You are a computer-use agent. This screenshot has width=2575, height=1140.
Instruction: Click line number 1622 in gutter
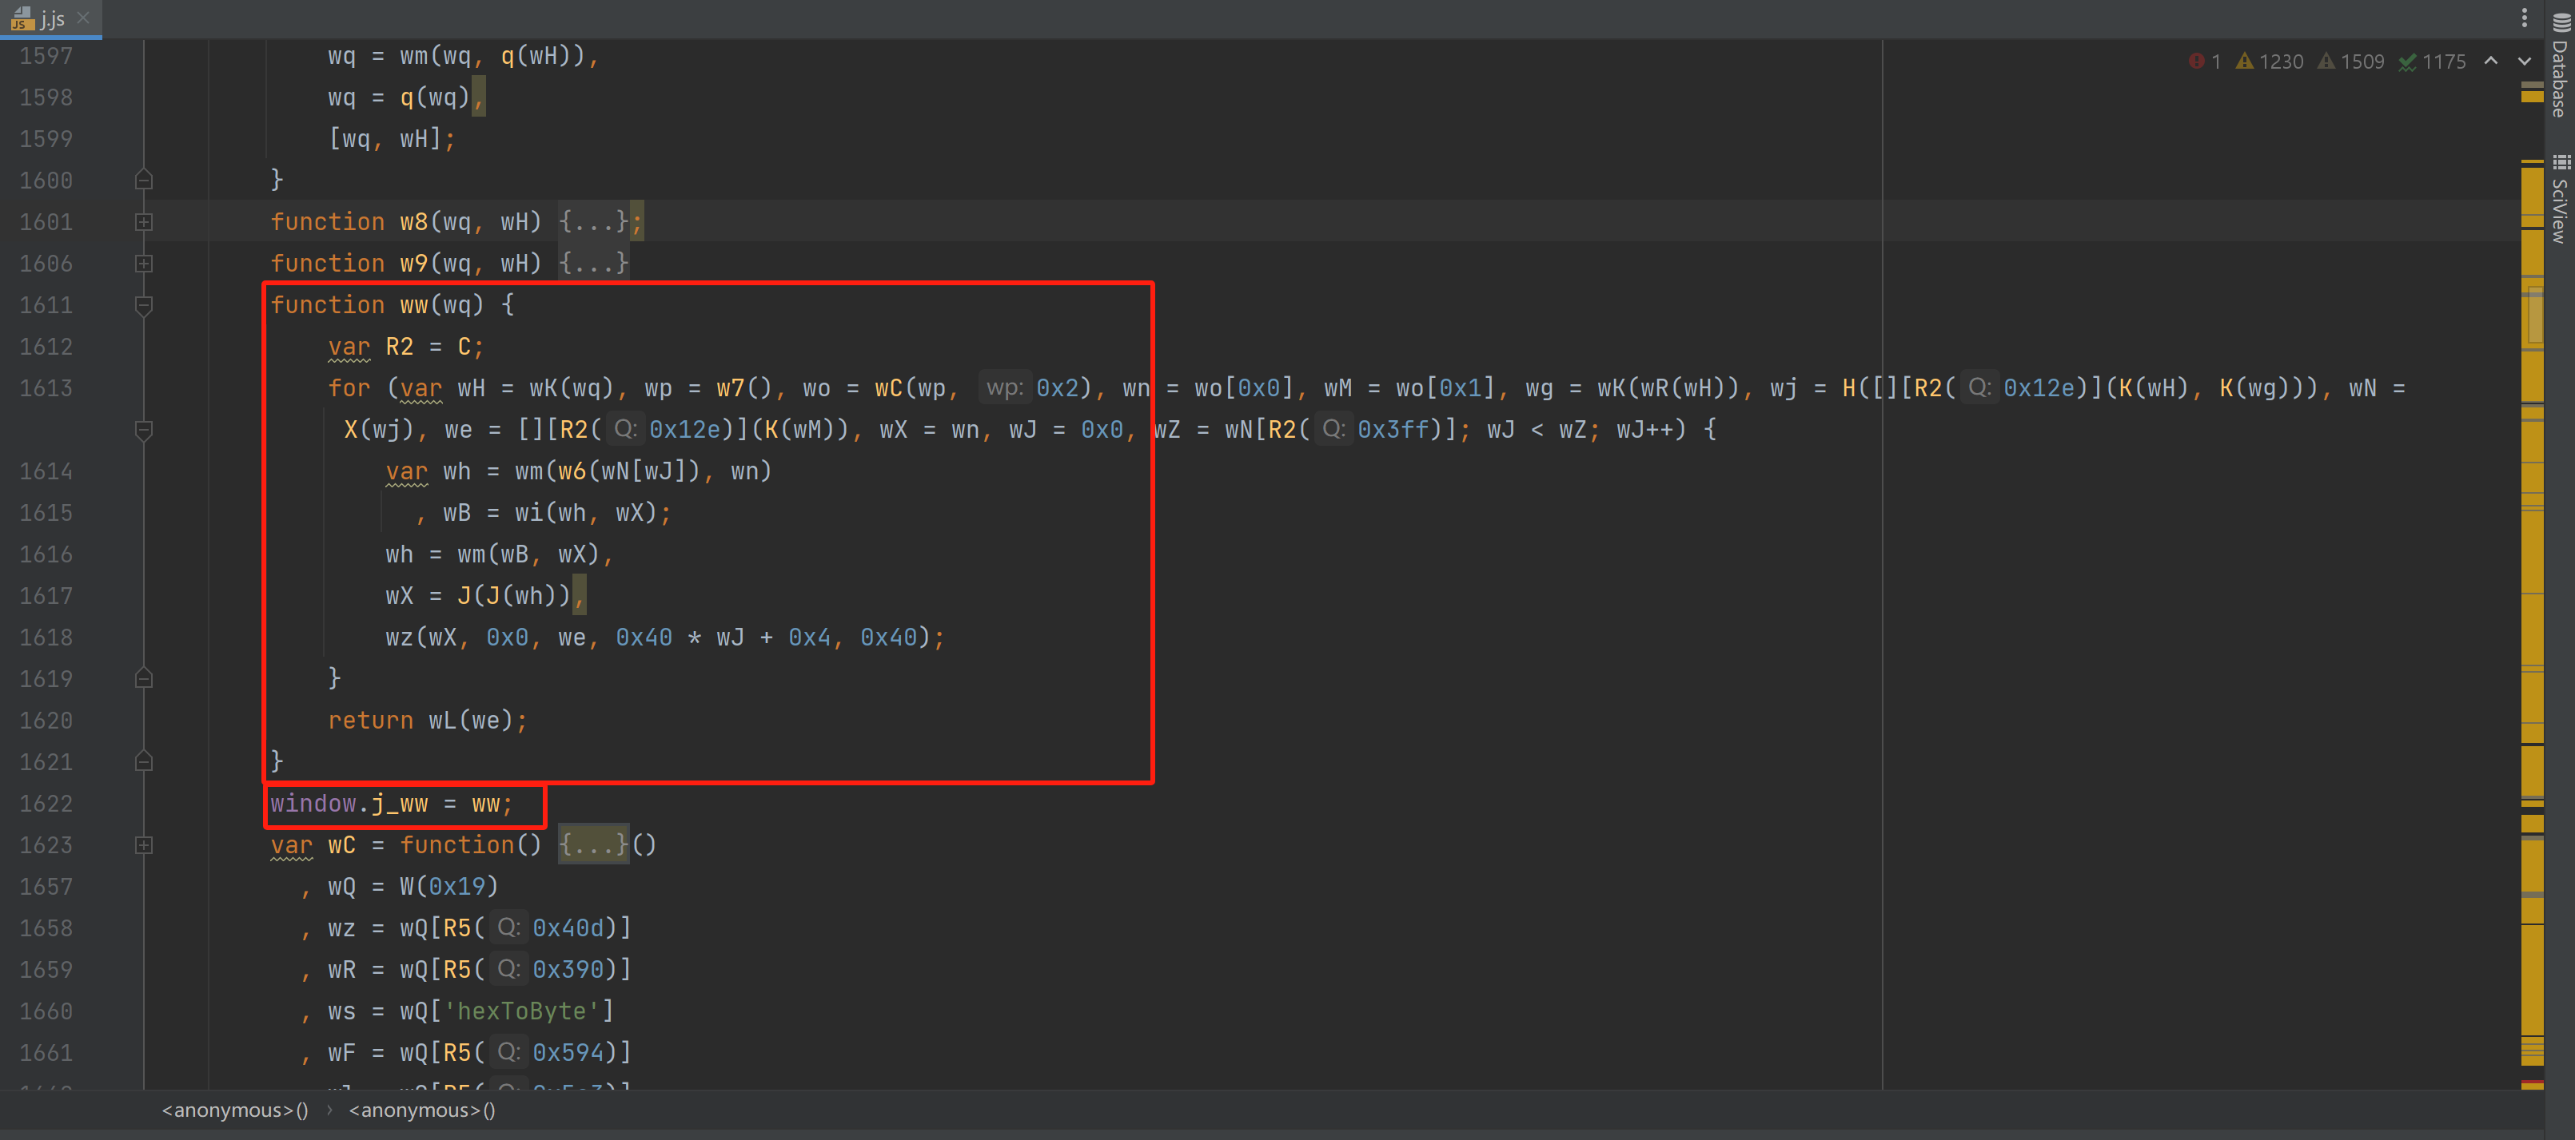tap(46, 804)
